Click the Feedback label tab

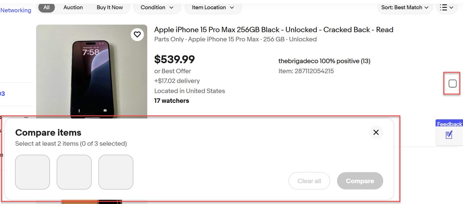449,124
